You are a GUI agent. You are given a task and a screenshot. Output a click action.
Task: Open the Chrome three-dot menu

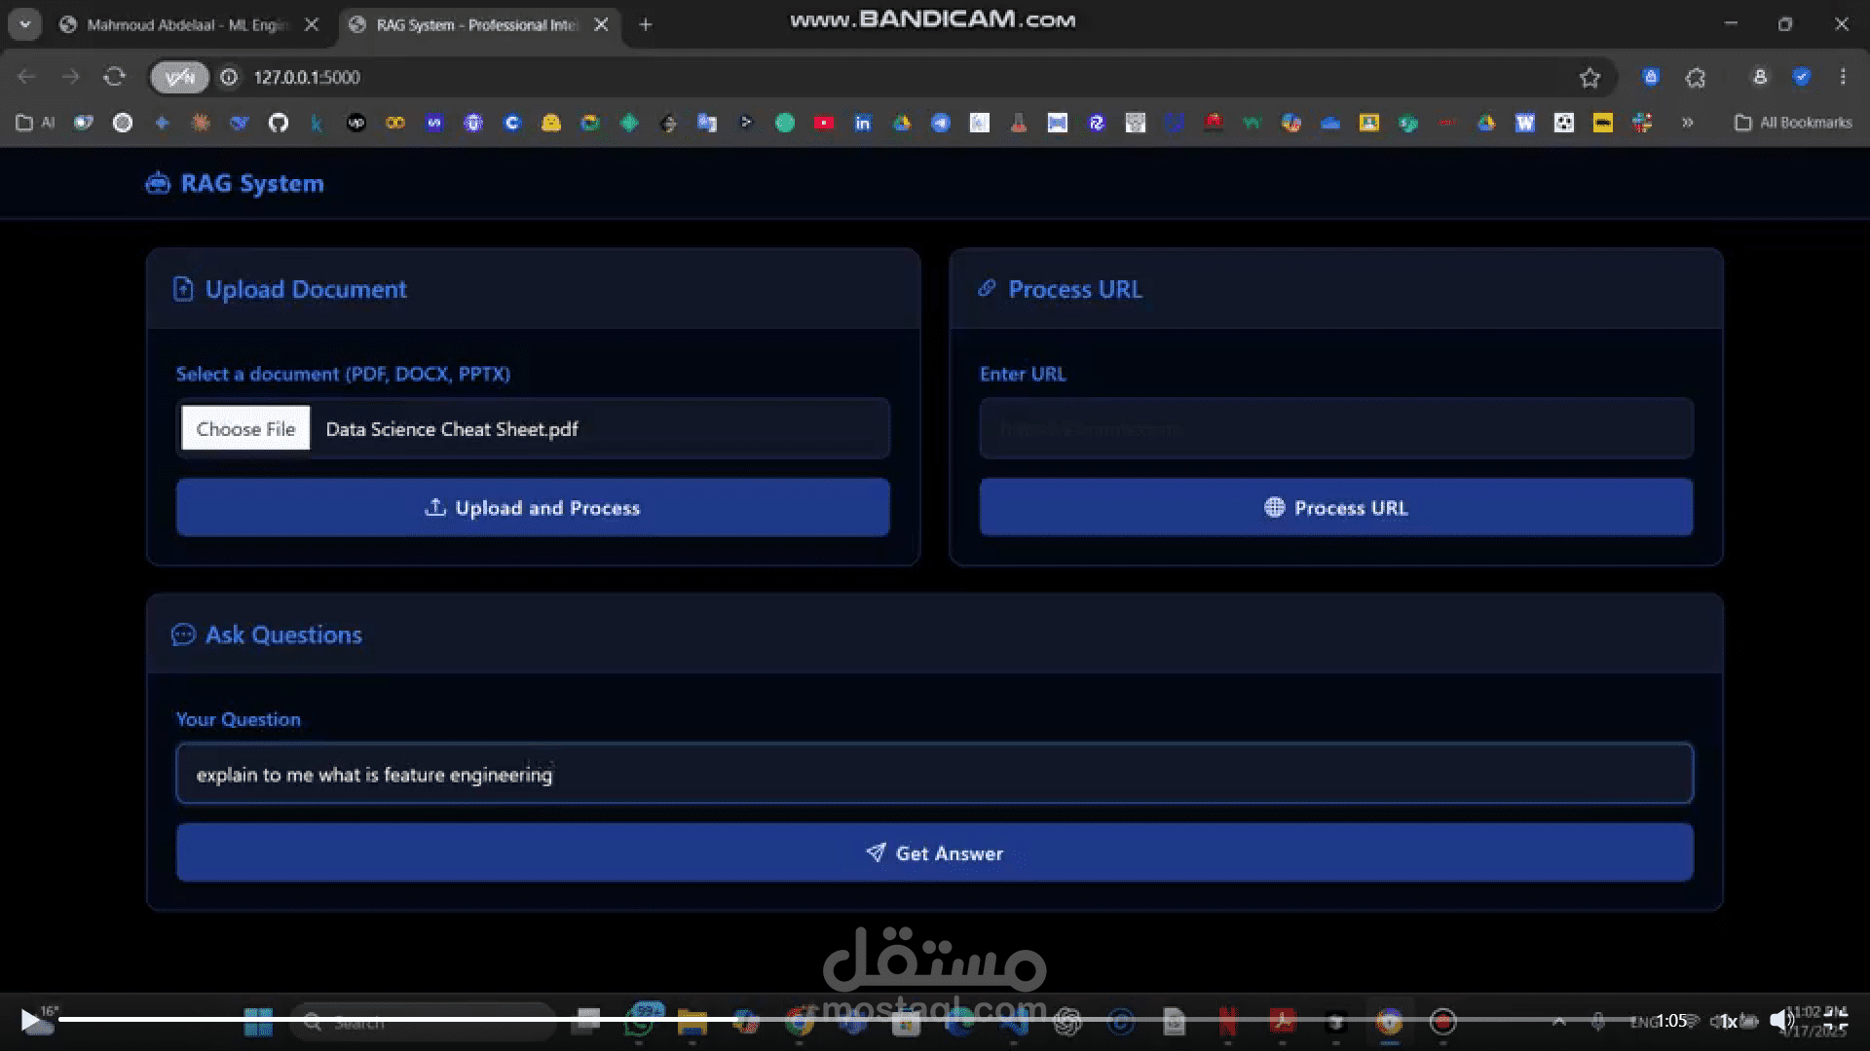point(1843,77)
